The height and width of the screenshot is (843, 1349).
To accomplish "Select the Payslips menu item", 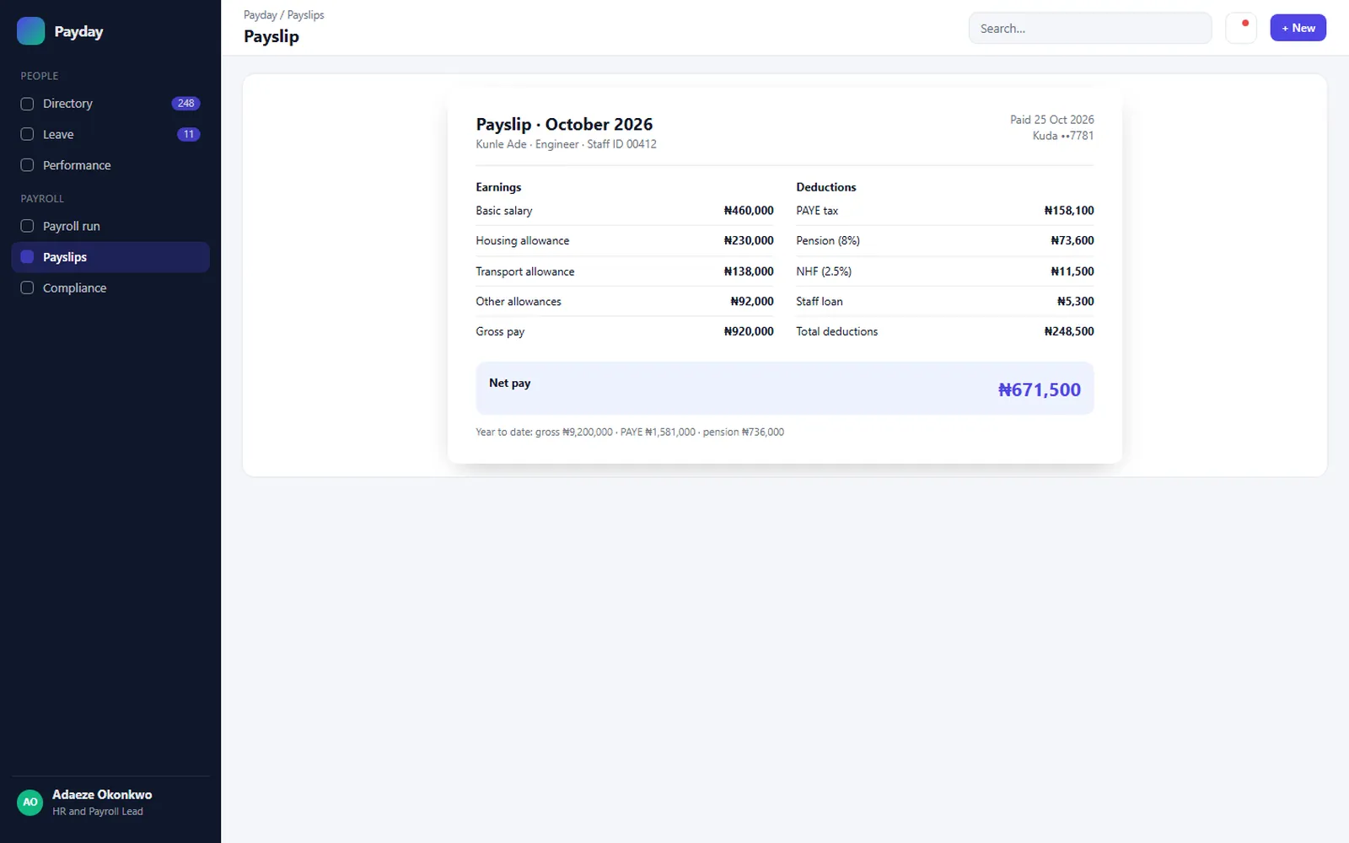I will click(110, 257).
